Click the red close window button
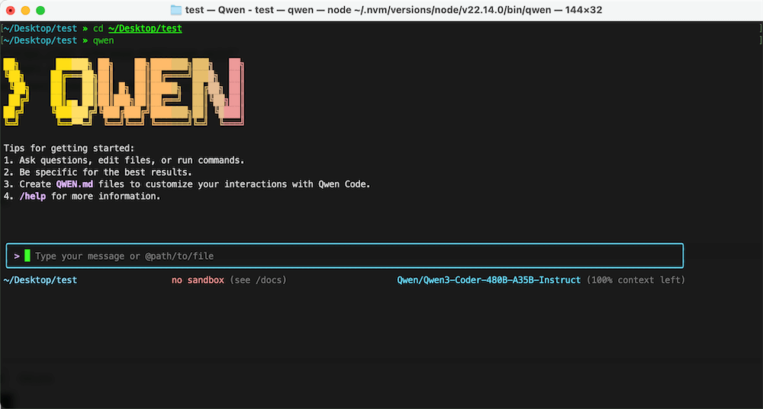 [11, 11]
